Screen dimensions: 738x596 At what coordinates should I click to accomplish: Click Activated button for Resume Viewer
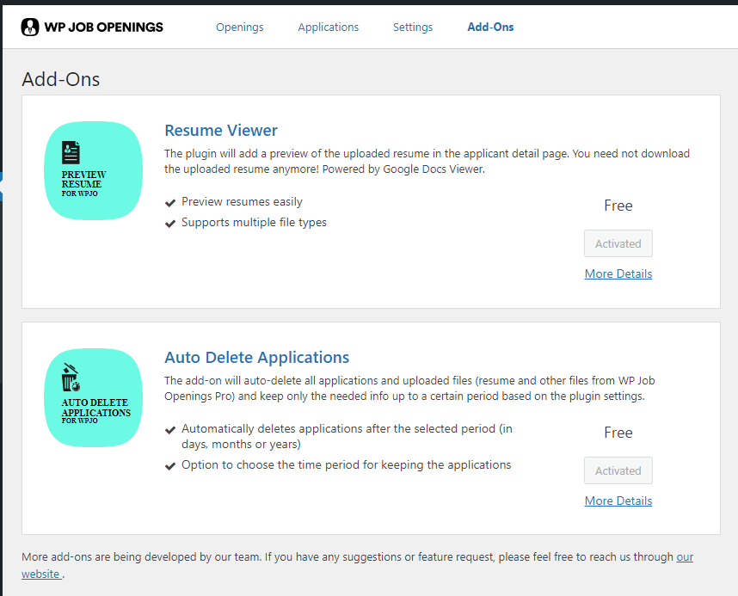(618, 243)
